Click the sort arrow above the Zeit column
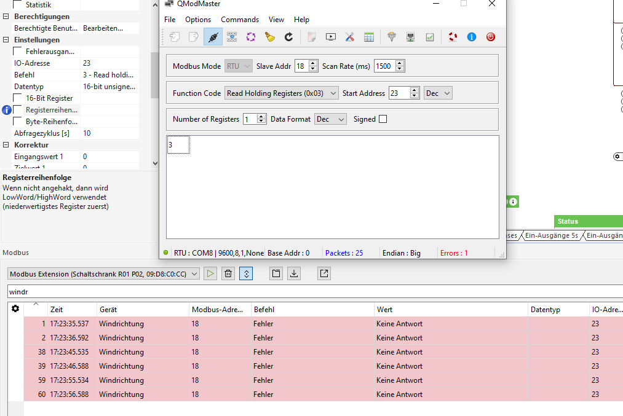Viewport: 623px width, 416px height. (x=36, y=304)
